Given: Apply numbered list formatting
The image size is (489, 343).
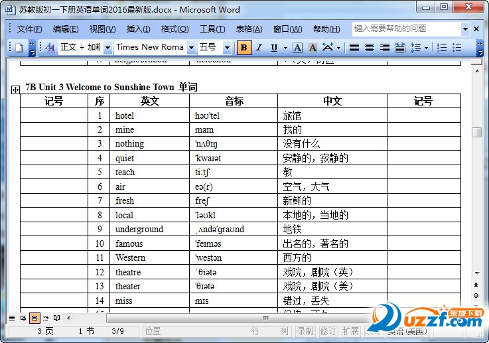Looking at the screenshot, I should click(x=442, y=48).
